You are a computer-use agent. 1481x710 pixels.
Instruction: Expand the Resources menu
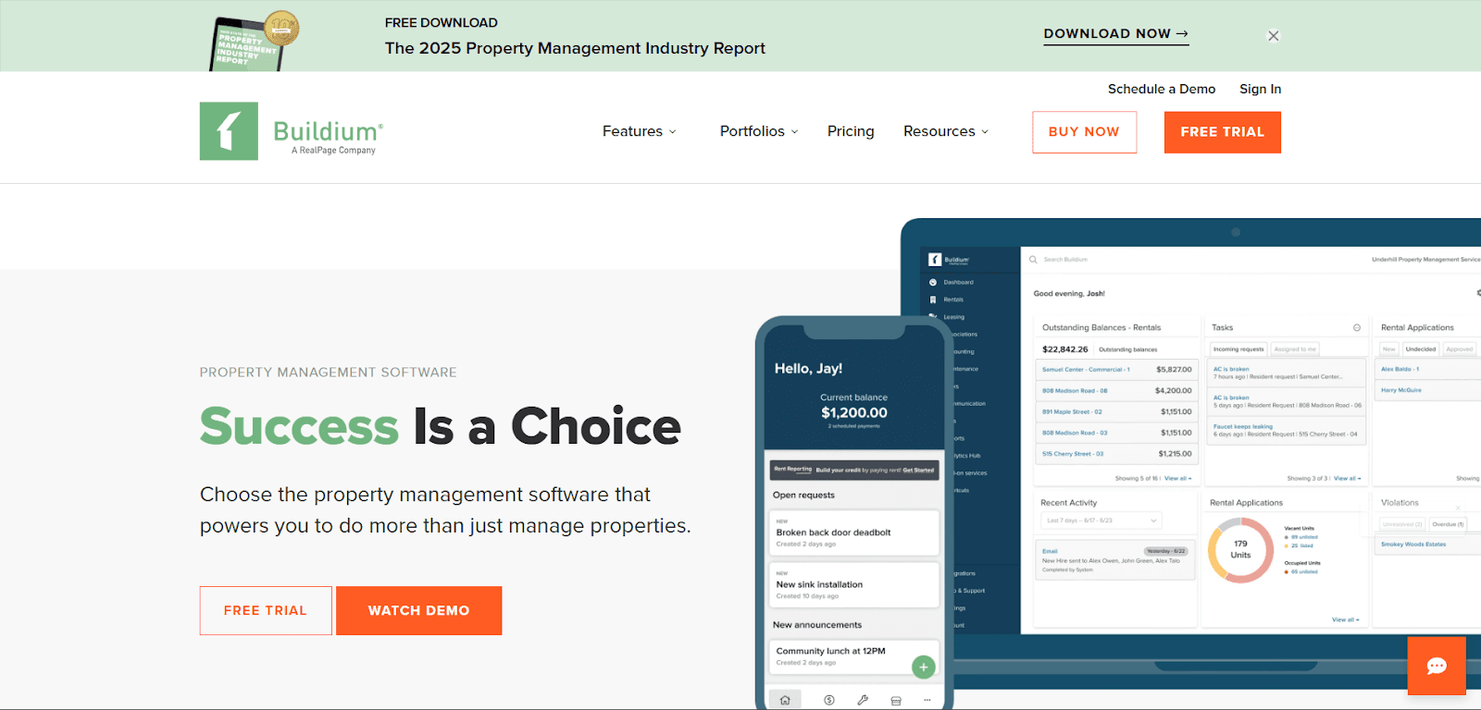[x=946, y=131]
